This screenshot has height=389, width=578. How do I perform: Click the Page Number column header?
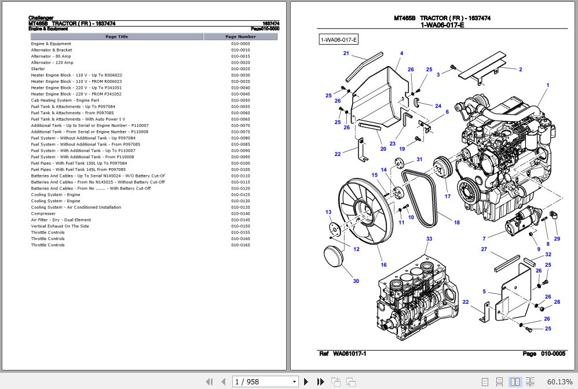[240, 37]
